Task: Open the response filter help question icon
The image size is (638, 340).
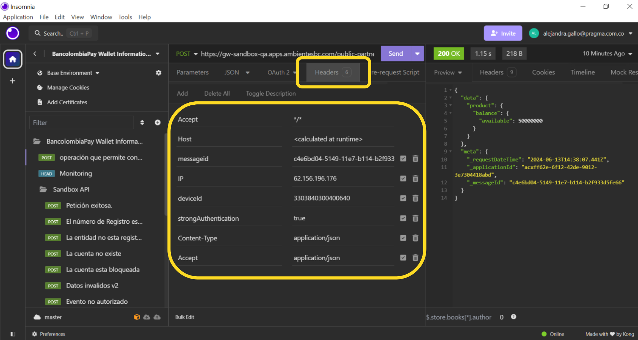Action: pos(513,317)
